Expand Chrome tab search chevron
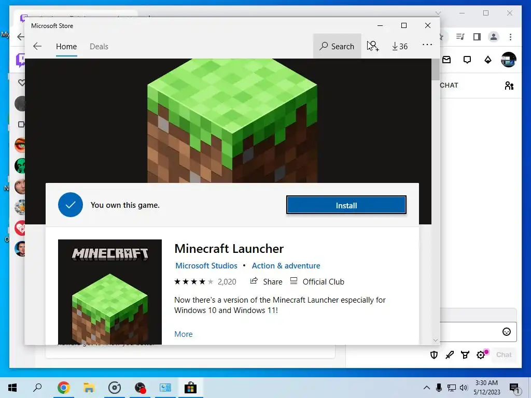The image size is (531, 398). click(x=438, y=13)
